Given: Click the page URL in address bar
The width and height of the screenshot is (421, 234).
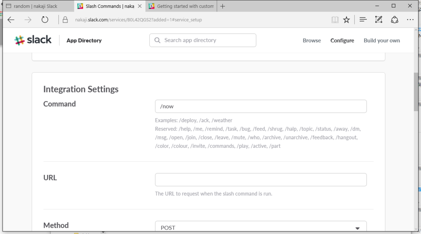Looking at the screenshot, I should pyautogui.click(x=138, y=20).
